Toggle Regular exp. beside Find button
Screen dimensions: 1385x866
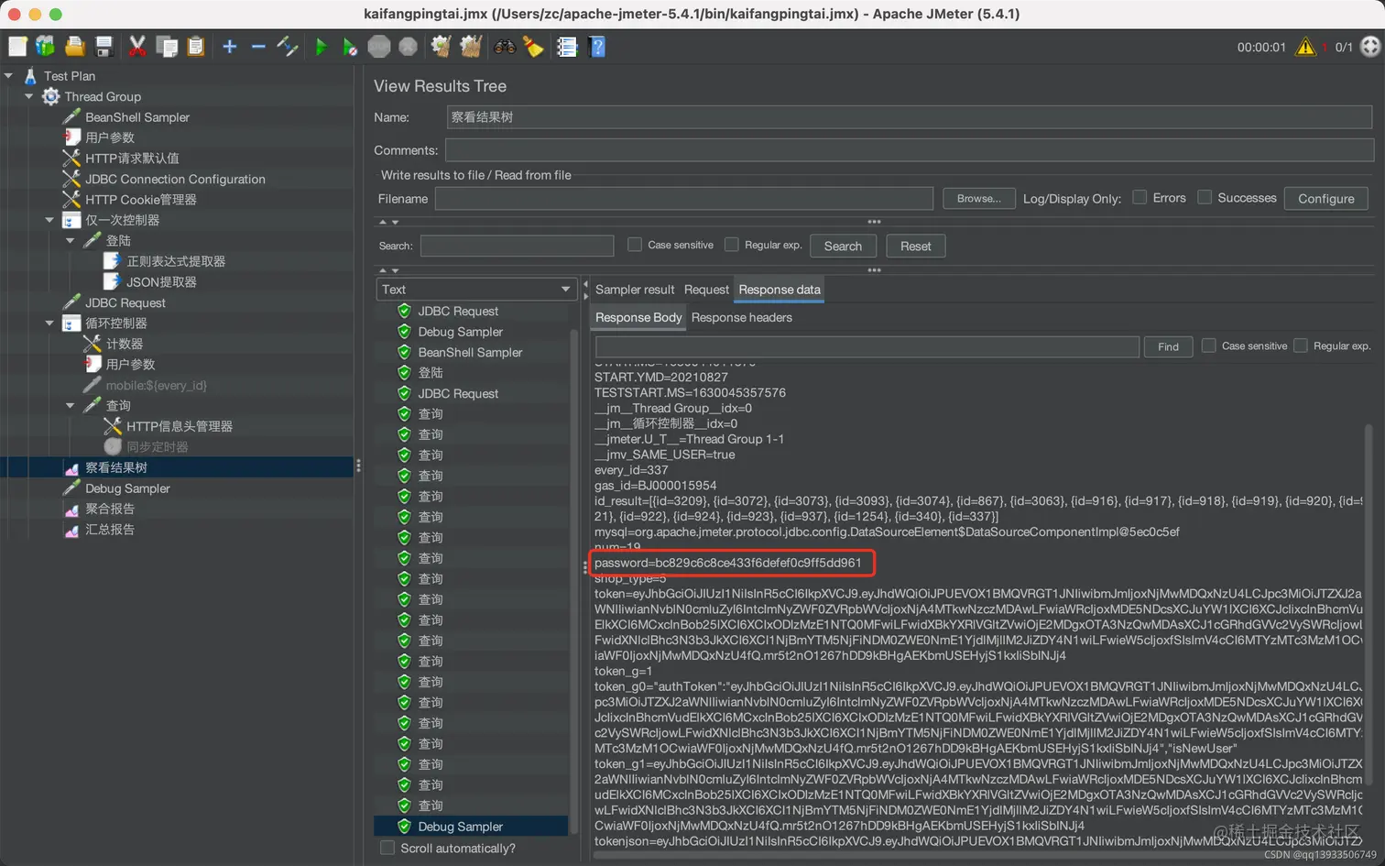tap(1300, 345)
